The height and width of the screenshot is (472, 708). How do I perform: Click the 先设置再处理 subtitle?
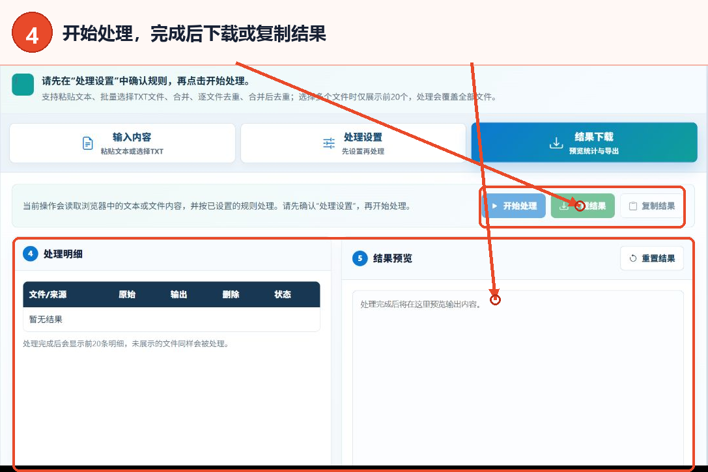click(363, 151)
